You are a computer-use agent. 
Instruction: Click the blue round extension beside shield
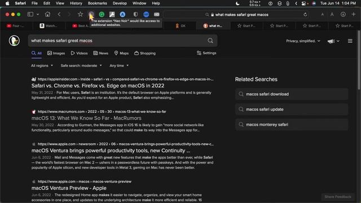(x=146, y=14)
